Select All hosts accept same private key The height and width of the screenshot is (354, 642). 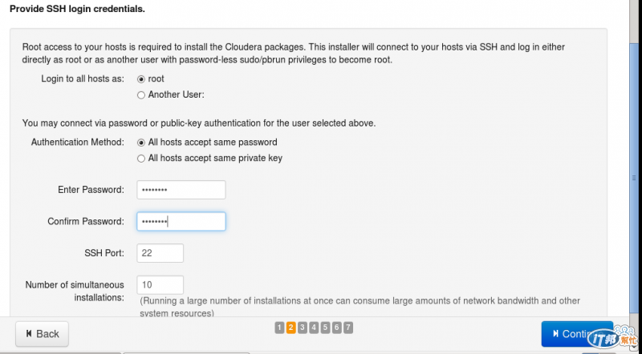click(x=141, y=158)
